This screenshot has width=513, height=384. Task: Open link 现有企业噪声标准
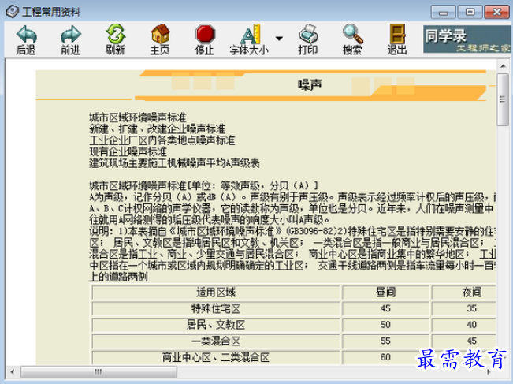click(x=128, y=151)
